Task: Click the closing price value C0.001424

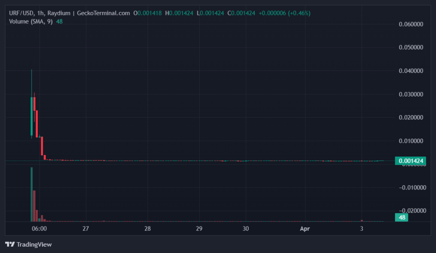Action: [241, 13]
